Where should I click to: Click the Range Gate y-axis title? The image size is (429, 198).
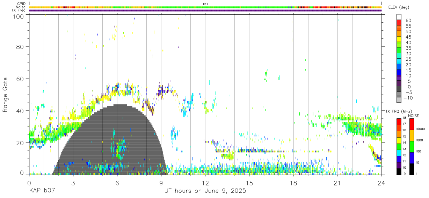coord(5,94)
